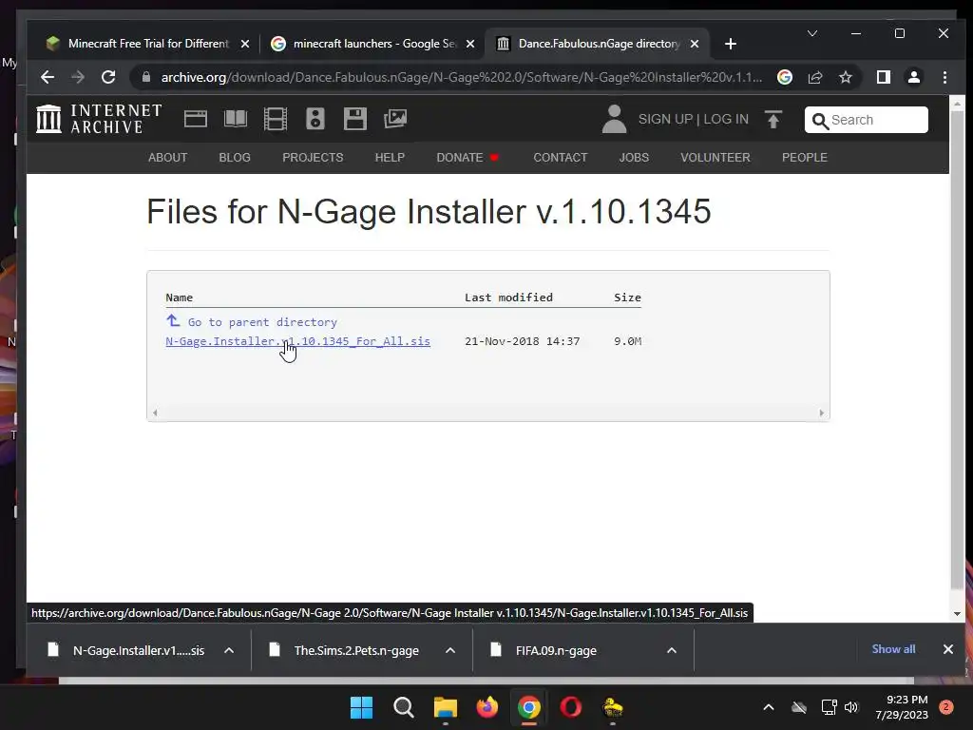Open the Audio speaker icon
Screen dimensions: 973x730
315,119
